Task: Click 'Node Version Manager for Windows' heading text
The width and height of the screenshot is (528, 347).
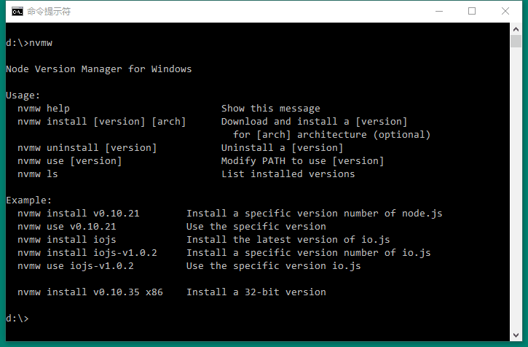Action: [x=98, y=69]
